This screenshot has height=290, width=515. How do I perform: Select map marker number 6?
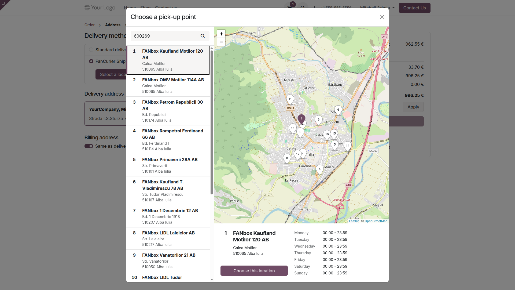tap(338, 110)
